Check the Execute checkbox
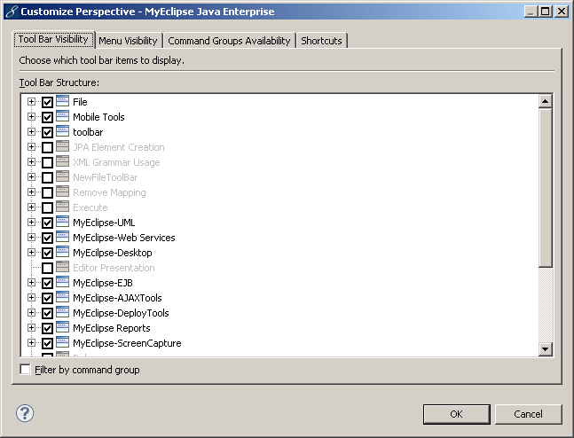Image resolution: width=574 pixels, height=438 pixels. pyautogui.click(x=47, y=207)
